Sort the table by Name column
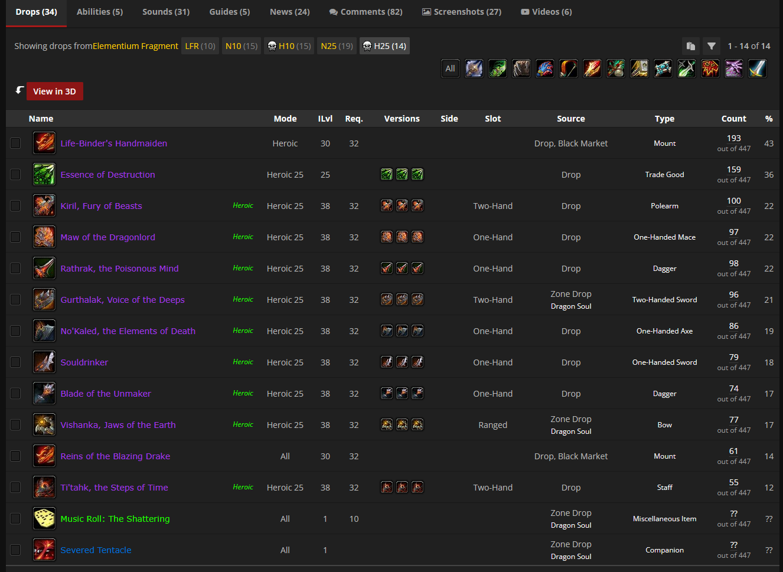Image resolution: width=783 pixels, height=572 pixels. click(41, 119)
